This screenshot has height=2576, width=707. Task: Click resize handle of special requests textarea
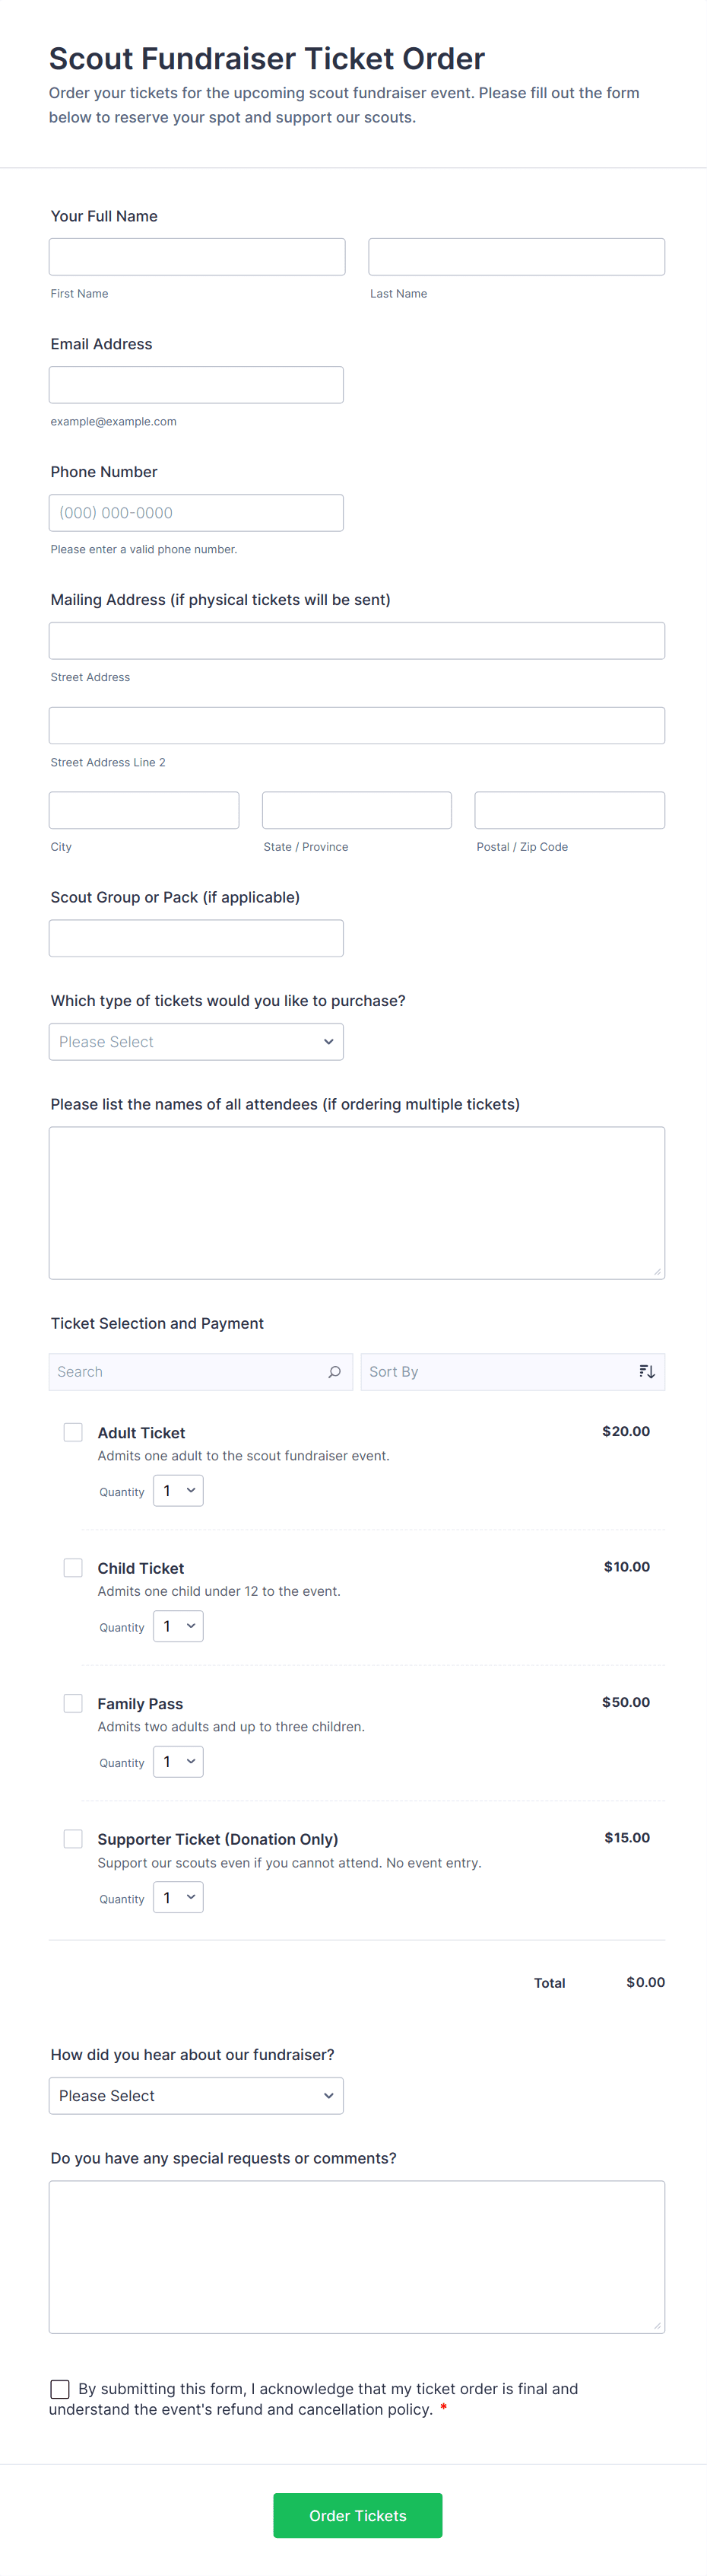click(x=657, y=2326)
